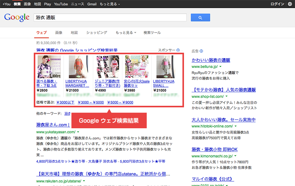Expand もっと見る in the top black bar
Viewport: 295px width, 186px height.
(x=109, y=4)
